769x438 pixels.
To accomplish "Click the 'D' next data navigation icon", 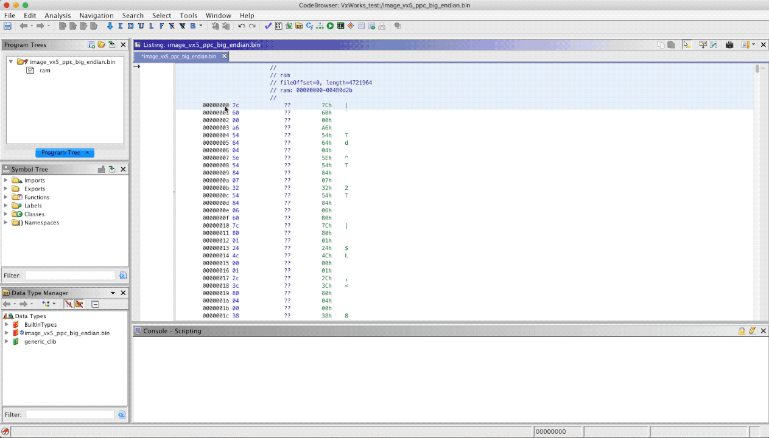I will [x=131, y=26].
